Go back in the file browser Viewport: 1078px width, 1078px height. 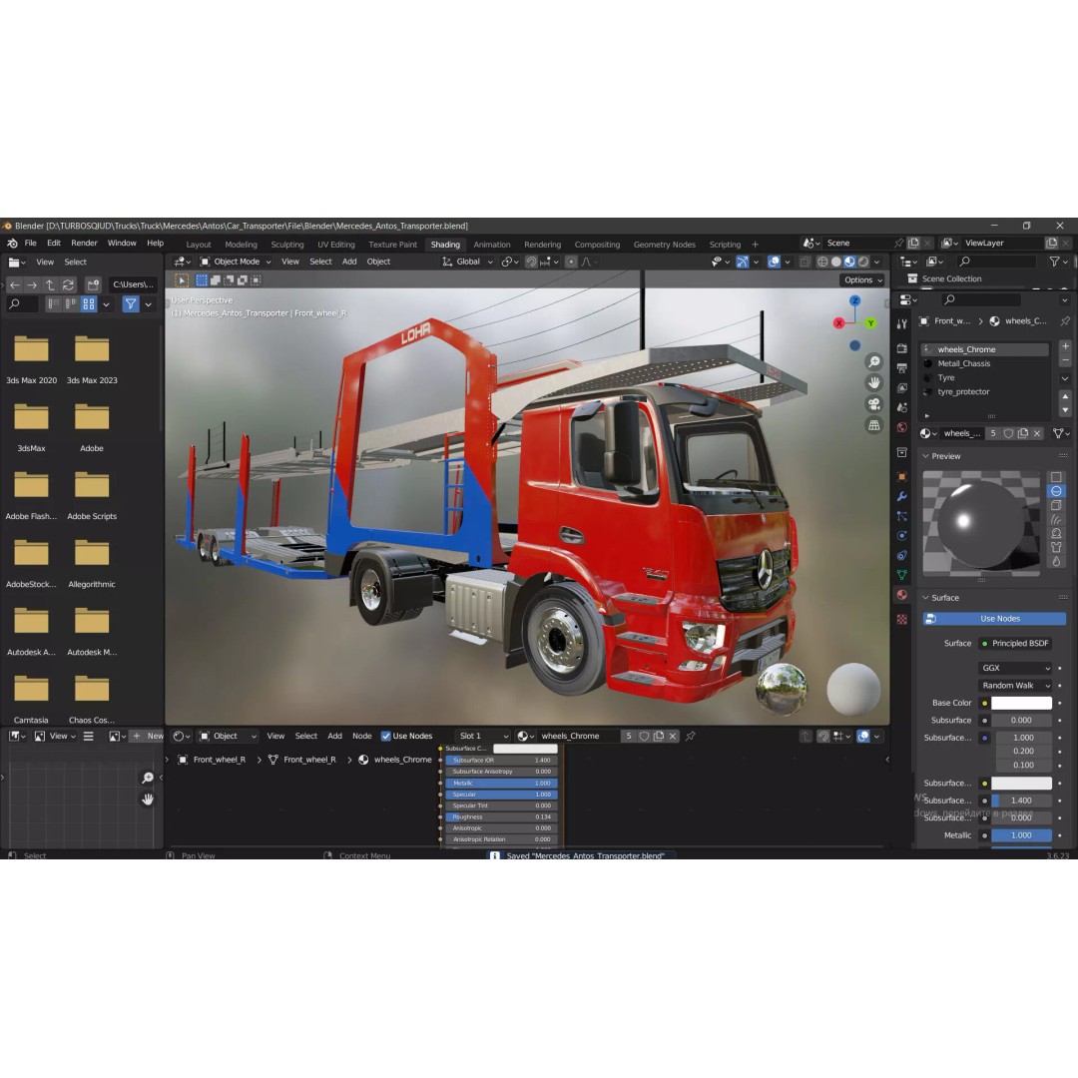click(x=14, y=284)
